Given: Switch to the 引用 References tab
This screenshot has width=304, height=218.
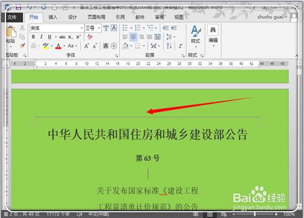Looking at the screenshot, I should (120, 17).
